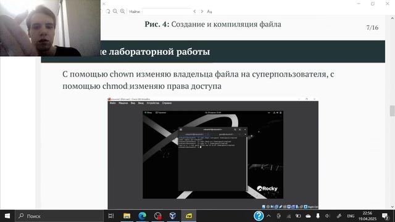The height and width of the screenshot is (222, 395).
Task: Click 'Файл' menu in the VirtualBox screenshot
Action: (x=113, y=103)
